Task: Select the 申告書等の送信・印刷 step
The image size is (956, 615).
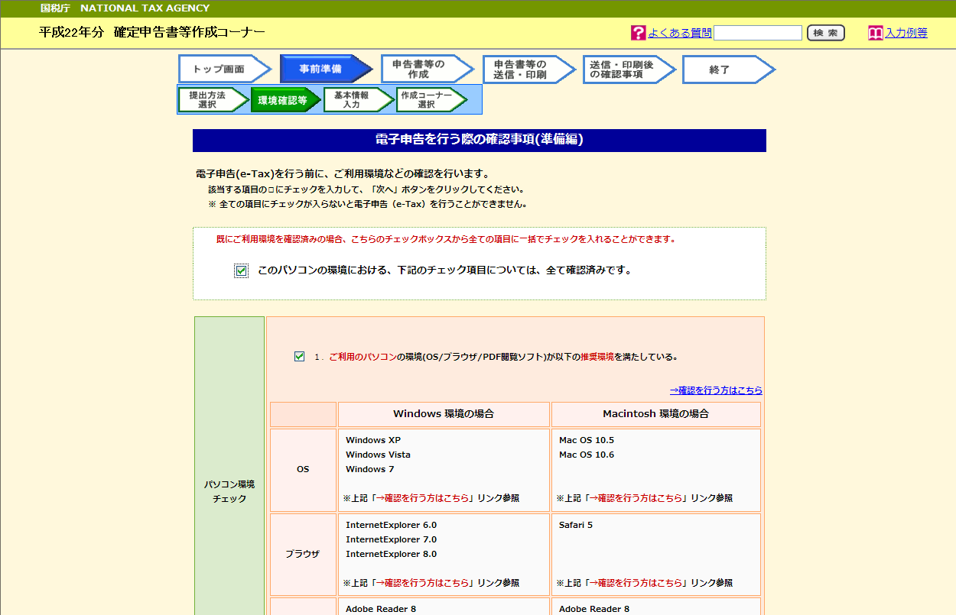Action: 529,69
